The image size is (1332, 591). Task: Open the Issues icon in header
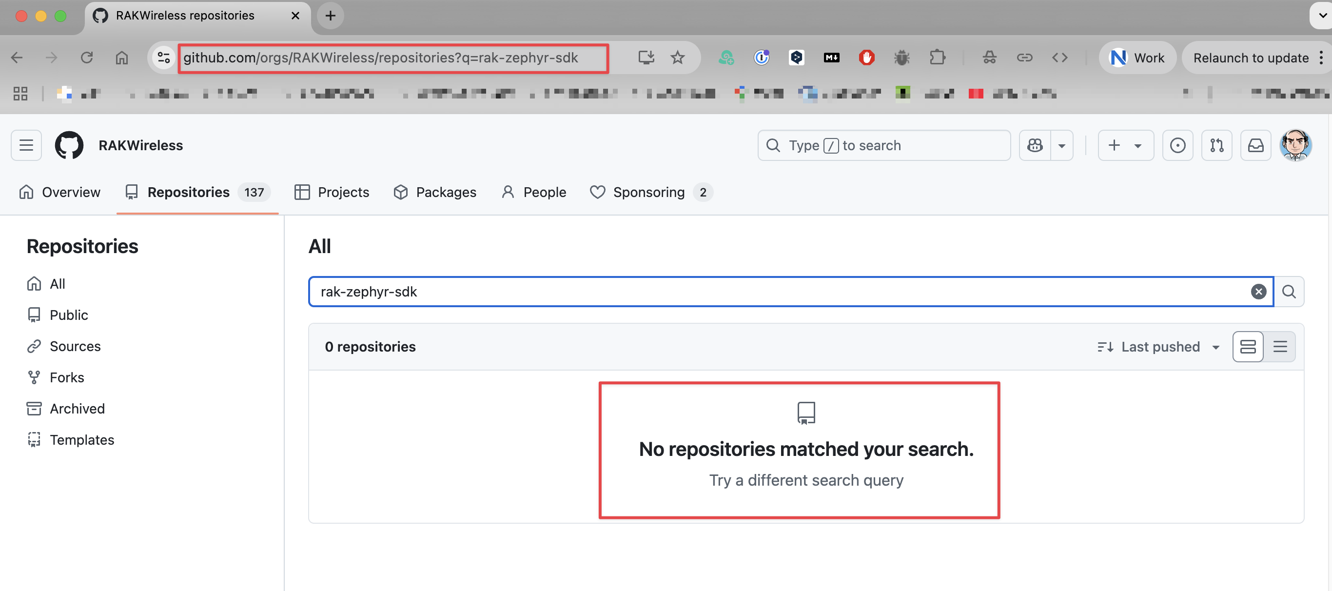1177,145
